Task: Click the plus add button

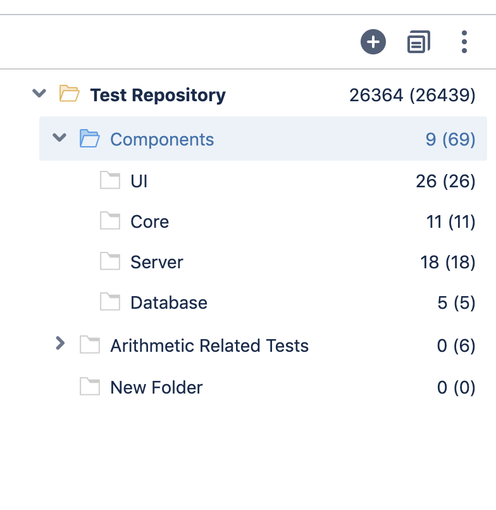Action: click(x=373, y=42)
